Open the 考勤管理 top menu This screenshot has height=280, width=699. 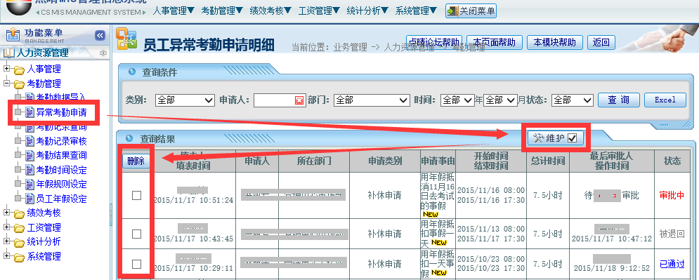(222, 11)
